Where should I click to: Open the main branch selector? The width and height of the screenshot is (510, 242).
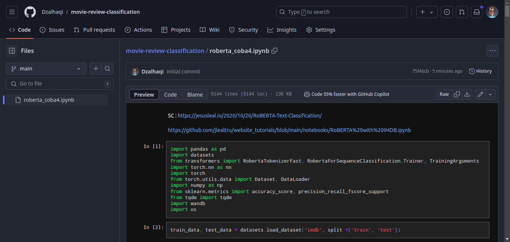pyautogui.click(x=46, y=69)
